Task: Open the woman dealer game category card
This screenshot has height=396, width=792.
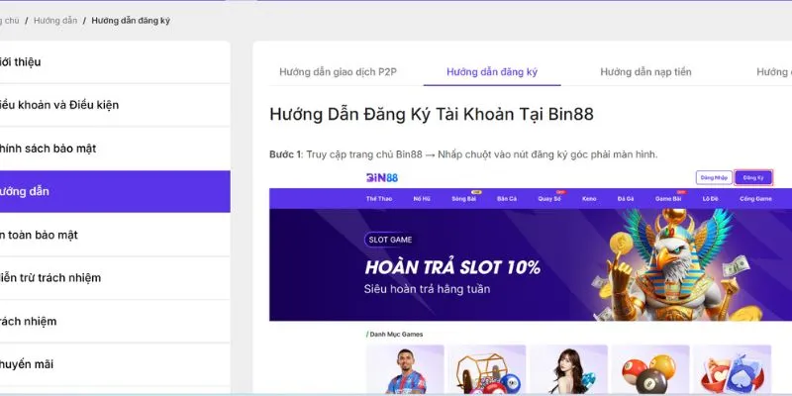Action: click(x=568, y=369)
